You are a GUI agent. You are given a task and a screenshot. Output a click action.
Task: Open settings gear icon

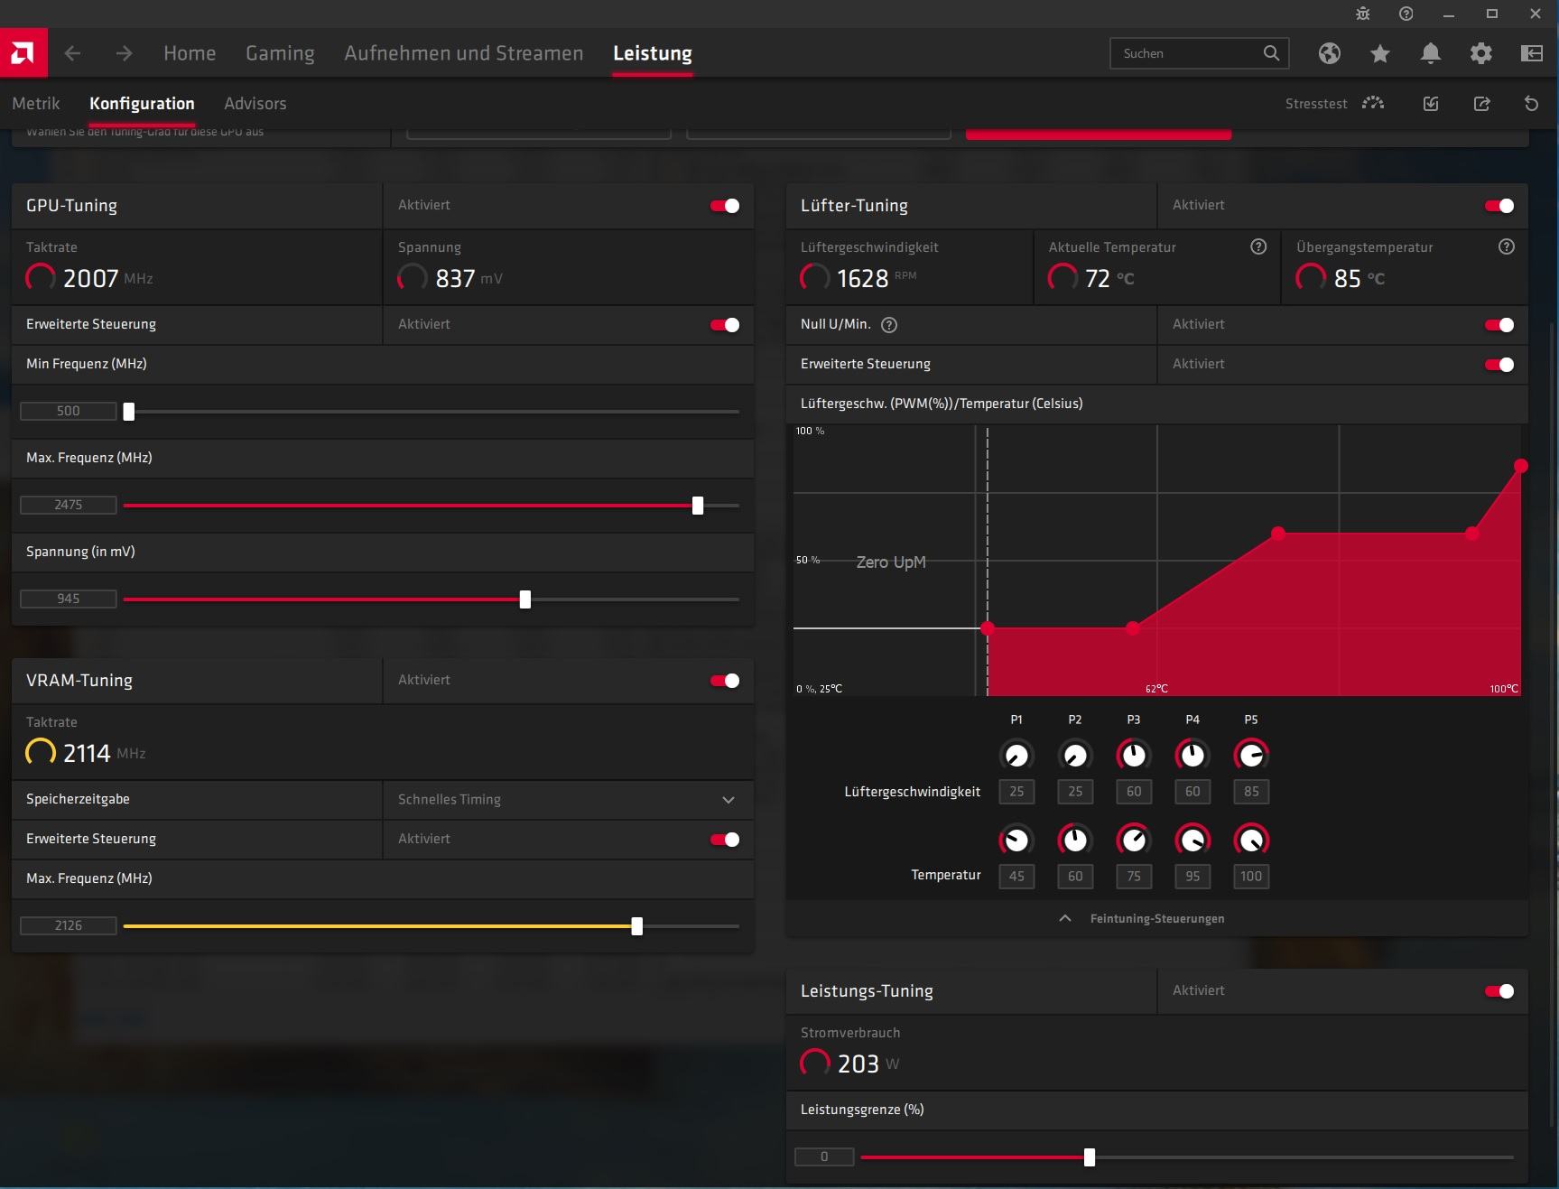[1480, 53]
